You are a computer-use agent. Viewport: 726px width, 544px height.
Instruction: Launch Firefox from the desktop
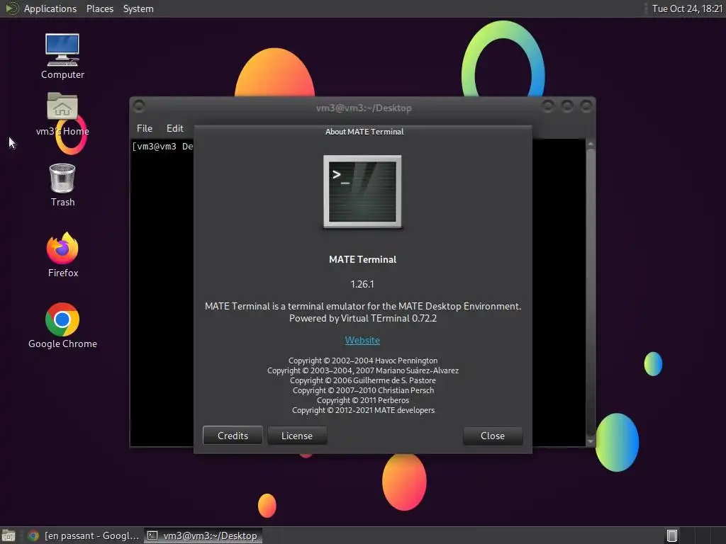(62, 255)
